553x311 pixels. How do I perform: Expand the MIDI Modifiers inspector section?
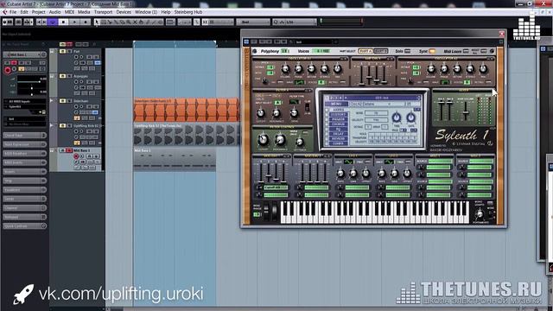25,154
